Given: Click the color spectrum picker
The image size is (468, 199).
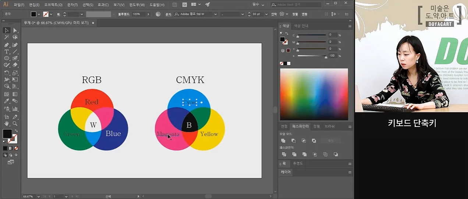Looking at the screenshot, I should pos(314,94).
